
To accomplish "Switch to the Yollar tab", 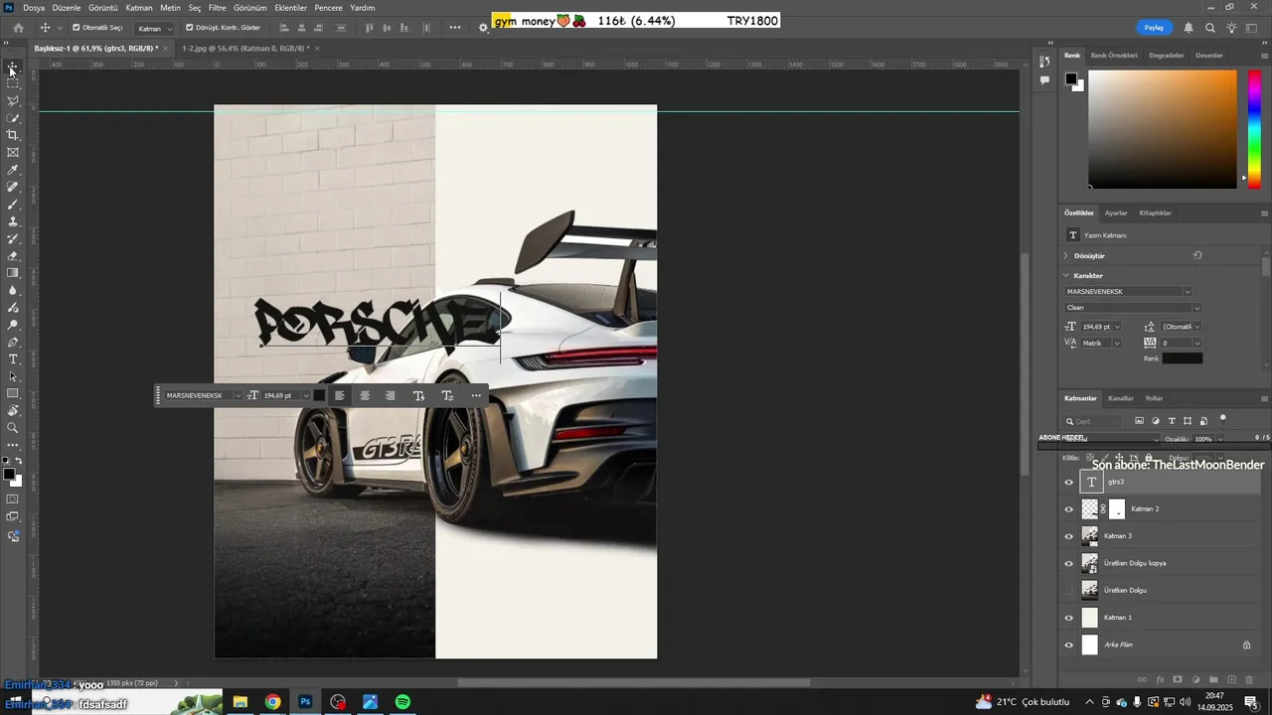I will click(1154, 398).
